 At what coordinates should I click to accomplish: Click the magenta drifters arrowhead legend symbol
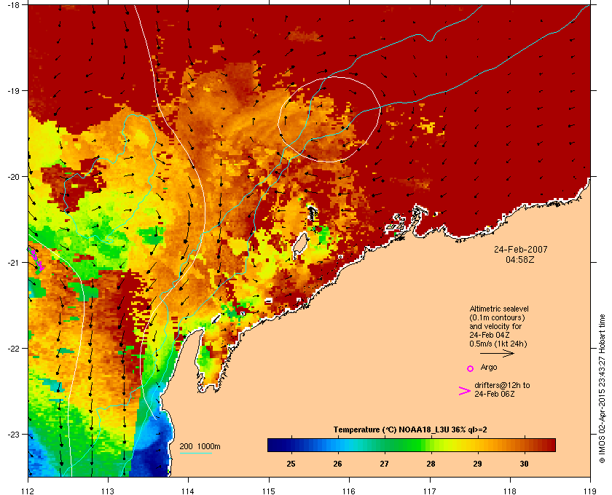point(464,391)
